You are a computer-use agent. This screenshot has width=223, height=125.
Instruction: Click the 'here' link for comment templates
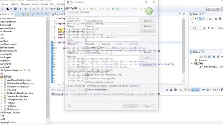coord(137,86)
